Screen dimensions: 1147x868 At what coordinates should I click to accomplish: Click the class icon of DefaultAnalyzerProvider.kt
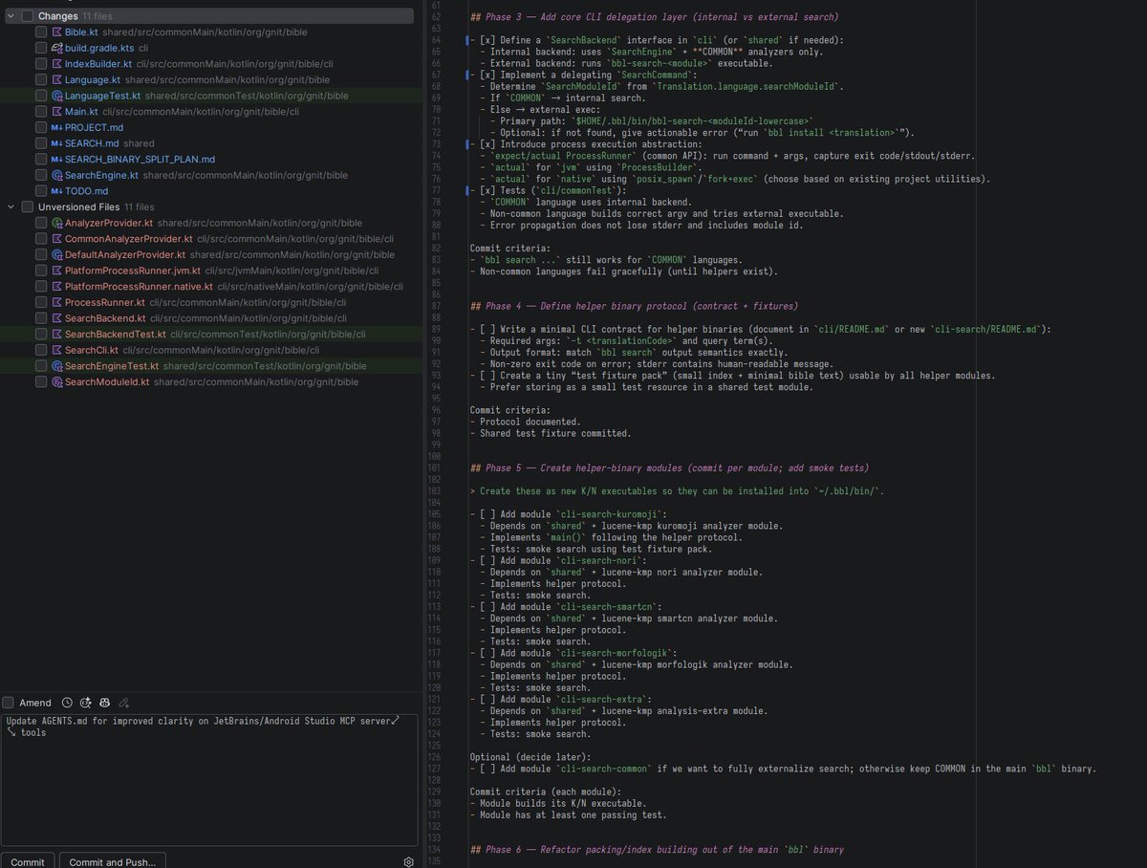57,254
